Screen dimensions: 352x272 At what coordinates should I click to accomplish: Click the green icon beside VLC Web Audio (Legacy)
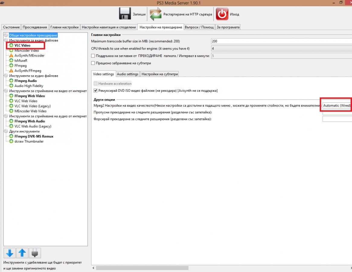pyautogui.click(x=11, y=126)
